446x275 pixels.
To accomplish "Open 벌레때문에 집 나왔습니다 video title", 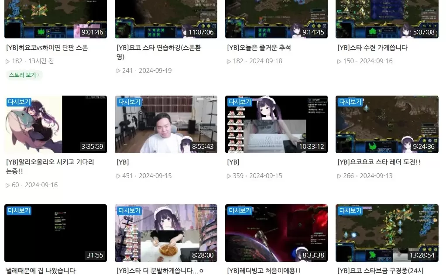I will click(41, 271).
